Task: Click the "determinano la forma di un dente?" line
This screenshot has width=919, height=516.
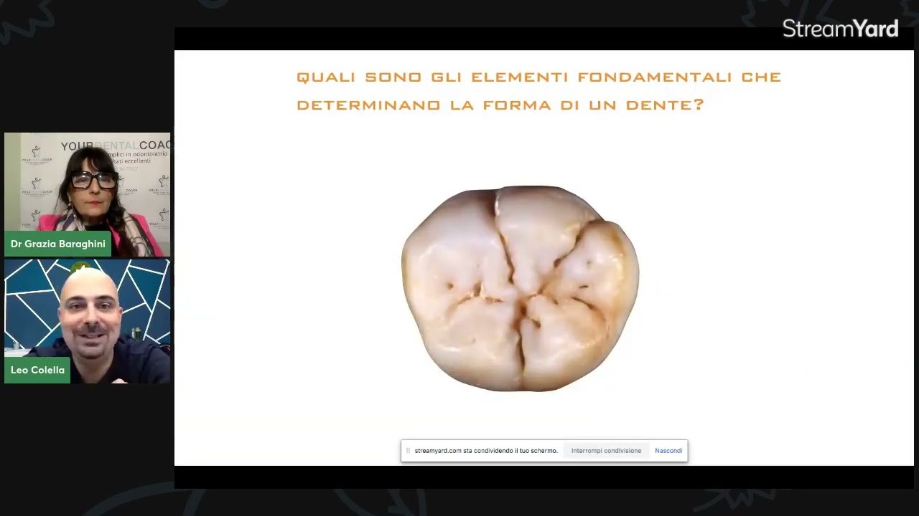Action: (500, 105)
